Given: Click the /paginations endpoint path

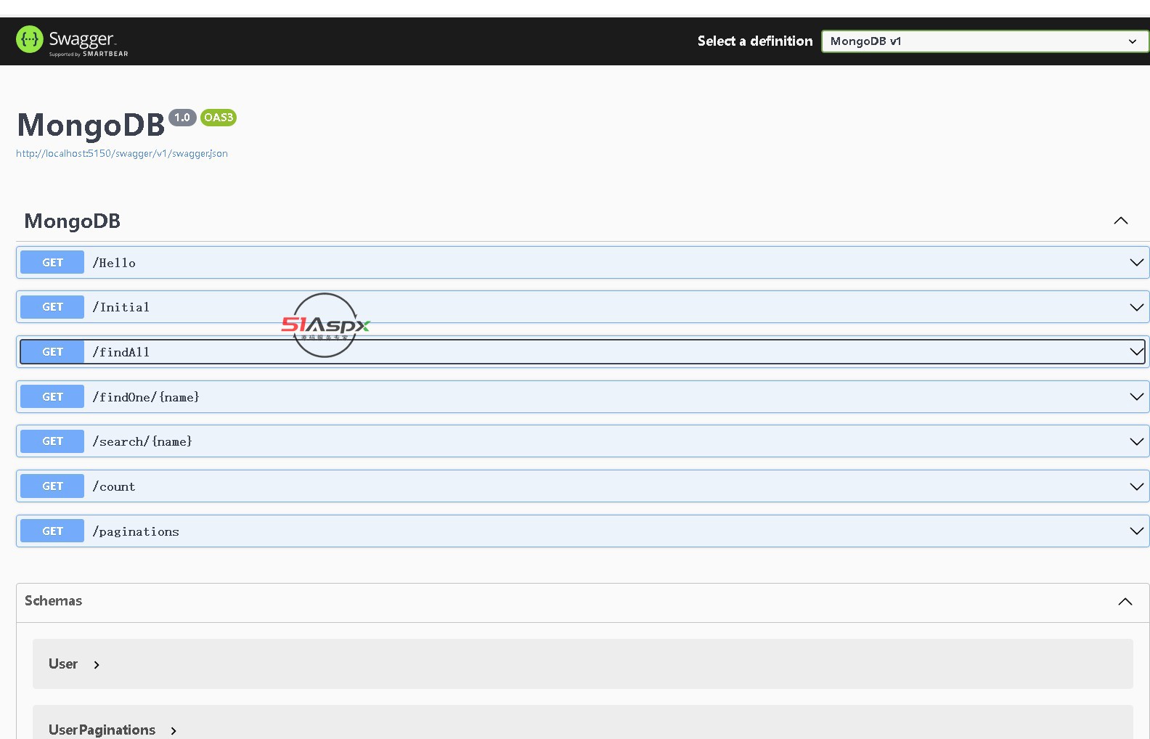Looking at the screenshot, I should tap(136, 531).
